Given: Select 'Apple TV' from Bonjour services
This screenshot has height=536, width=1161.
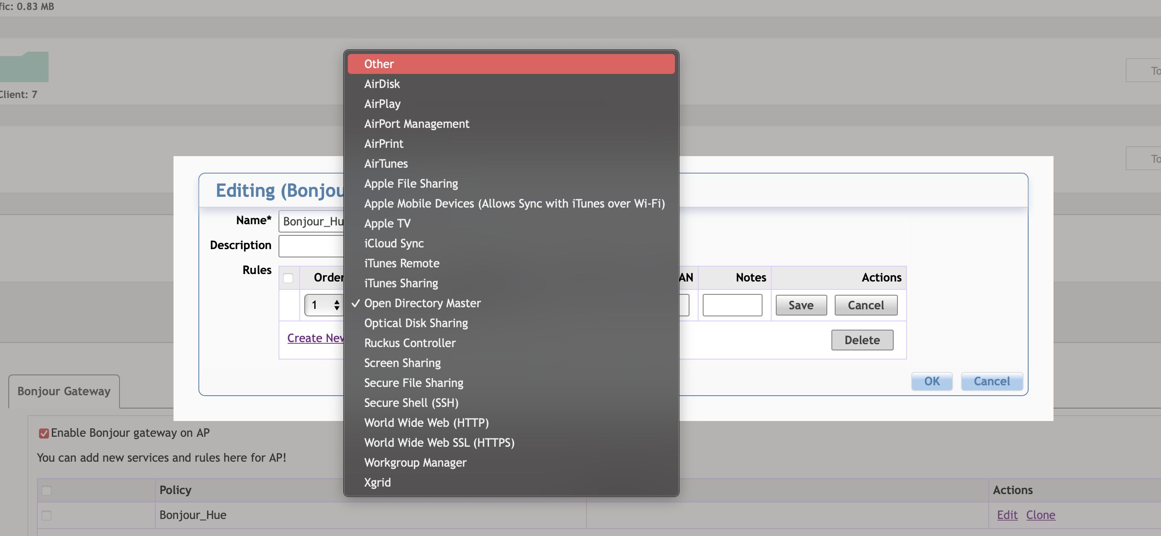Looking at the screenshot, I should click(x=386, y=223).
